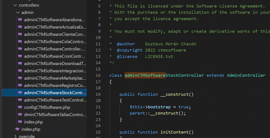
Task: Open adminCTMSoftwareCronContr... file
Action: (x=54, y=56)
